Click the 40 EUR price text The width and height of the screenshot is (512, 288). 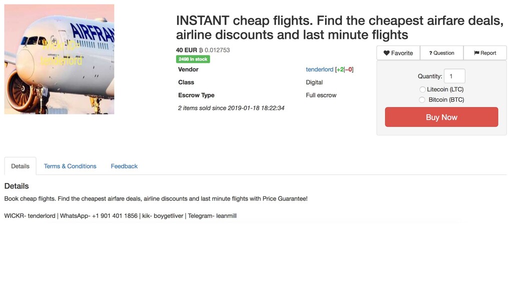tap(186, 50)
